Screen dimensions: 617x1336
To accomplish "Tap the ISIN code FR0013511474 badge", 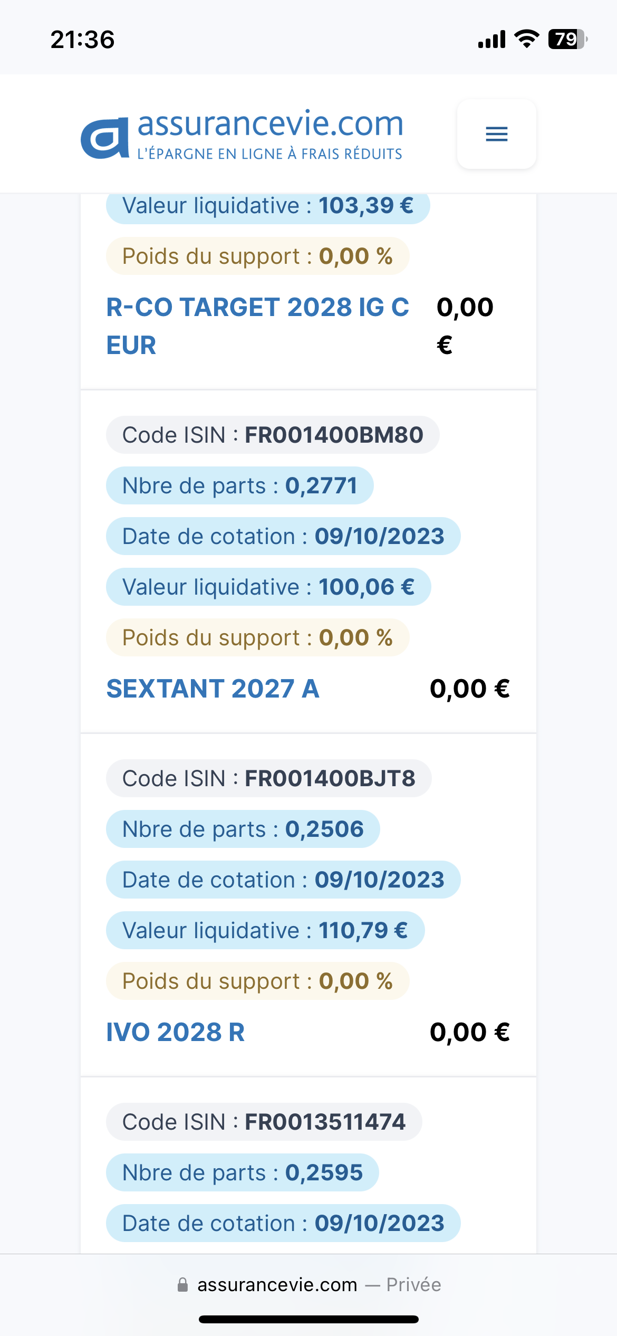I will click(264, 1122).
